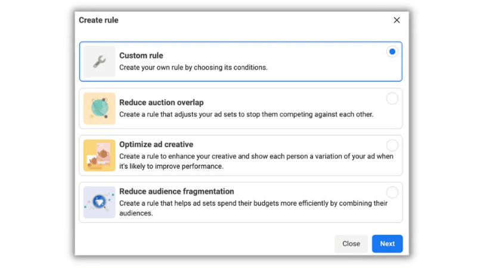Click the 'Custom rule' option title
The width and height of the screenshot is (477, 268).
[141, 55]
